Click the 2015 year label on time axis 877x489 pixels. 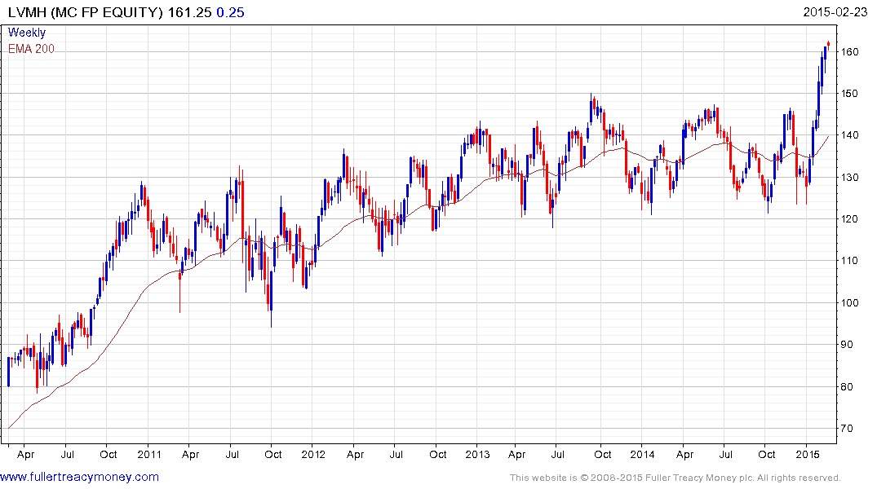tap(807, 454)
